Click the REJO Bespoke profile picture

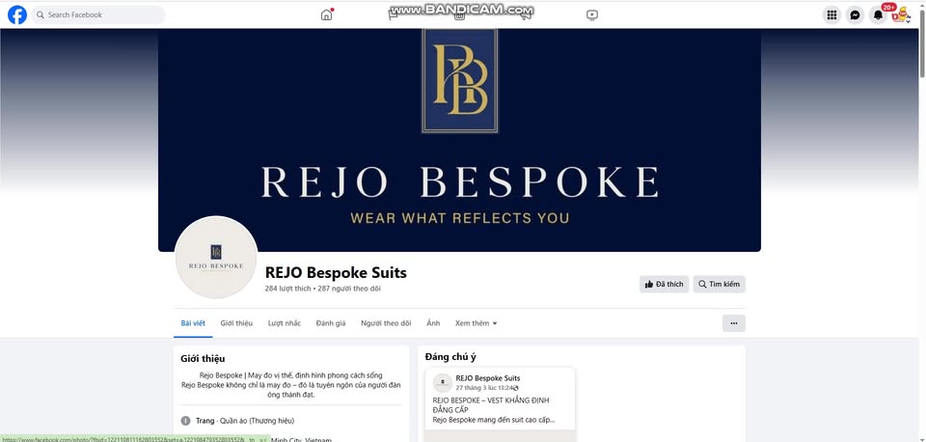pyautogui.click(x=216, y=257)
